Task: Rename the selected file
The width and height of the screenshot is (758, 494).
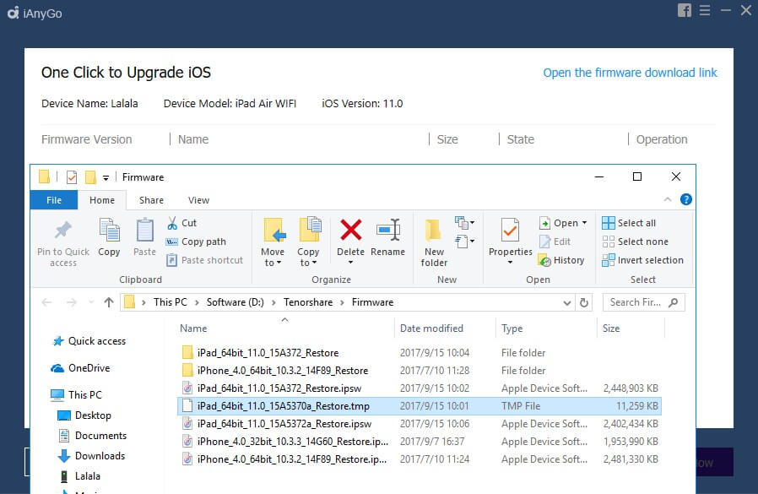Action: coord(387,237)
